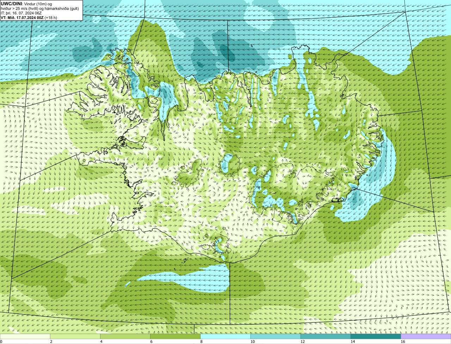
Task: Click the '6' tick label on the color bar
Action: tap(151, 342)
